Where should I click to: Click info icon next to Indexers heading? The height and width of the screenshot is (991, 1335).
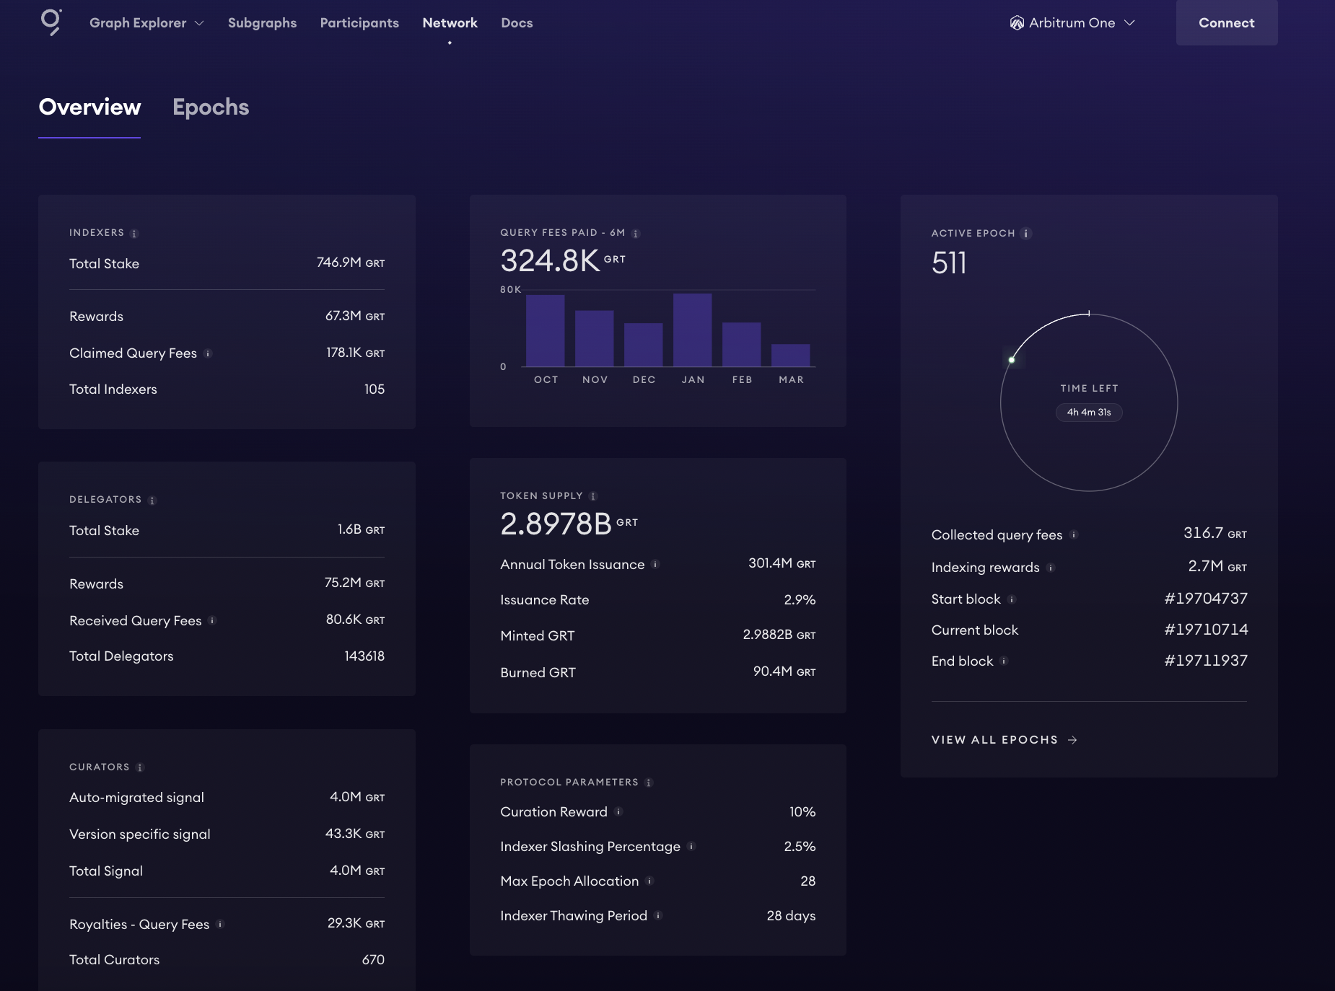click(134, 234)
